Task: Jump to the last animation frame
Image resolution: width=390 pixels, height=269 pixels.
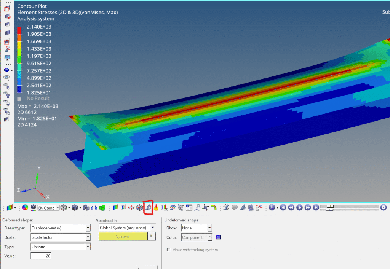Action: [x=316, y=208]
